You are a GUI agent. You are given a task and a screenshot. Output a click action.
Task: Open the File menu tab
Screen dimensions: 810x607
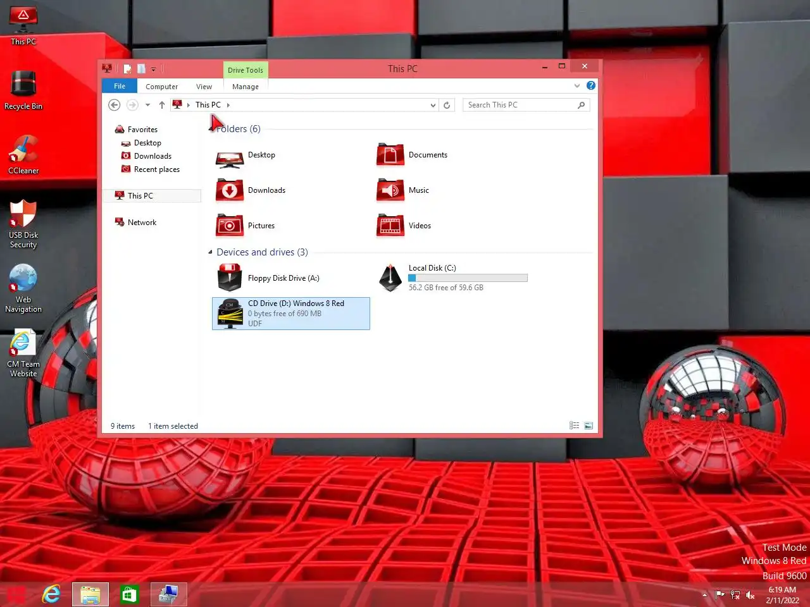click(x=120, y=86)
